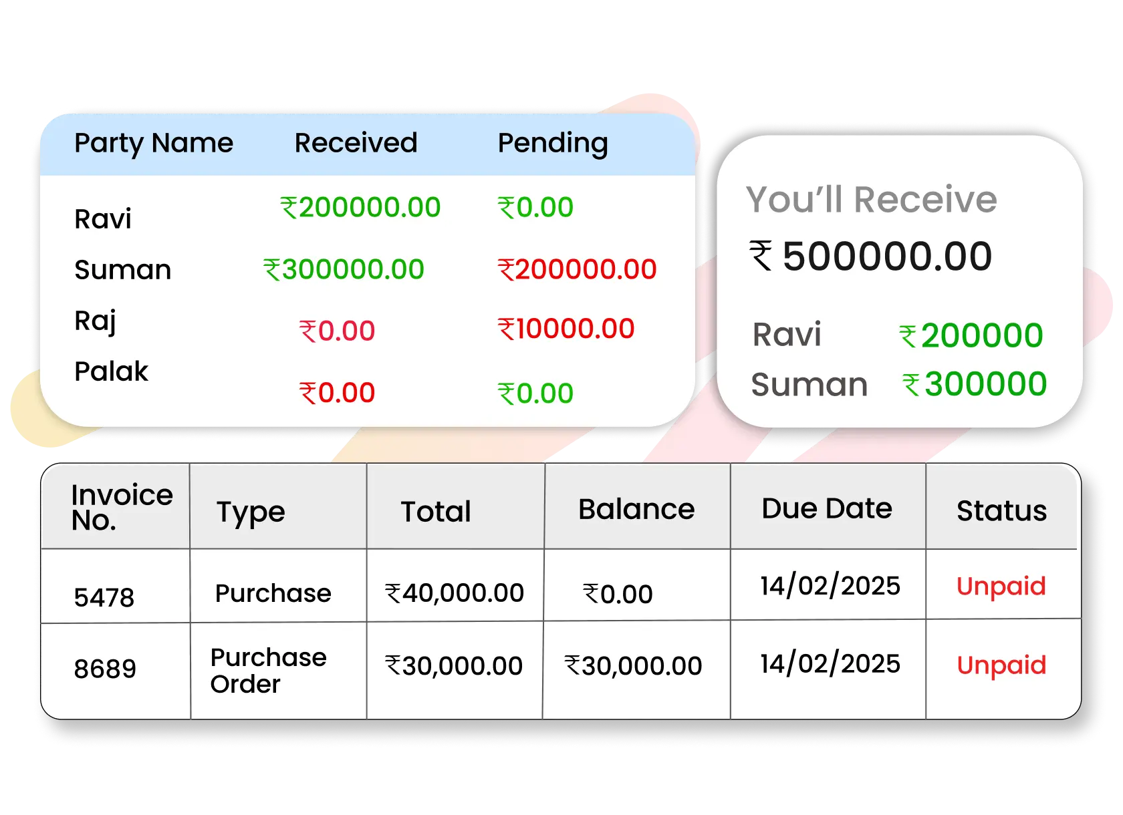The height and width of the screenshot is (815, 1123).
Task: Open Ravi's party row
Action: 103,219
